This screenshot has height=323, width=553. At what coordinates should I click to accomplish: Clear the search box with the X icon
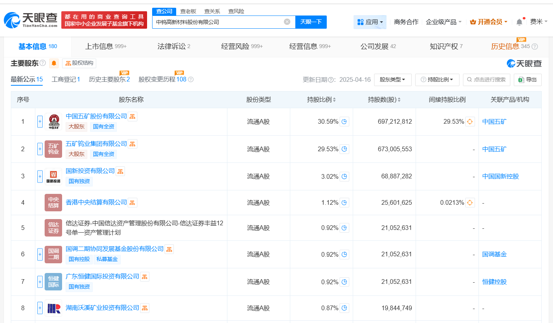tap(287, 22)
